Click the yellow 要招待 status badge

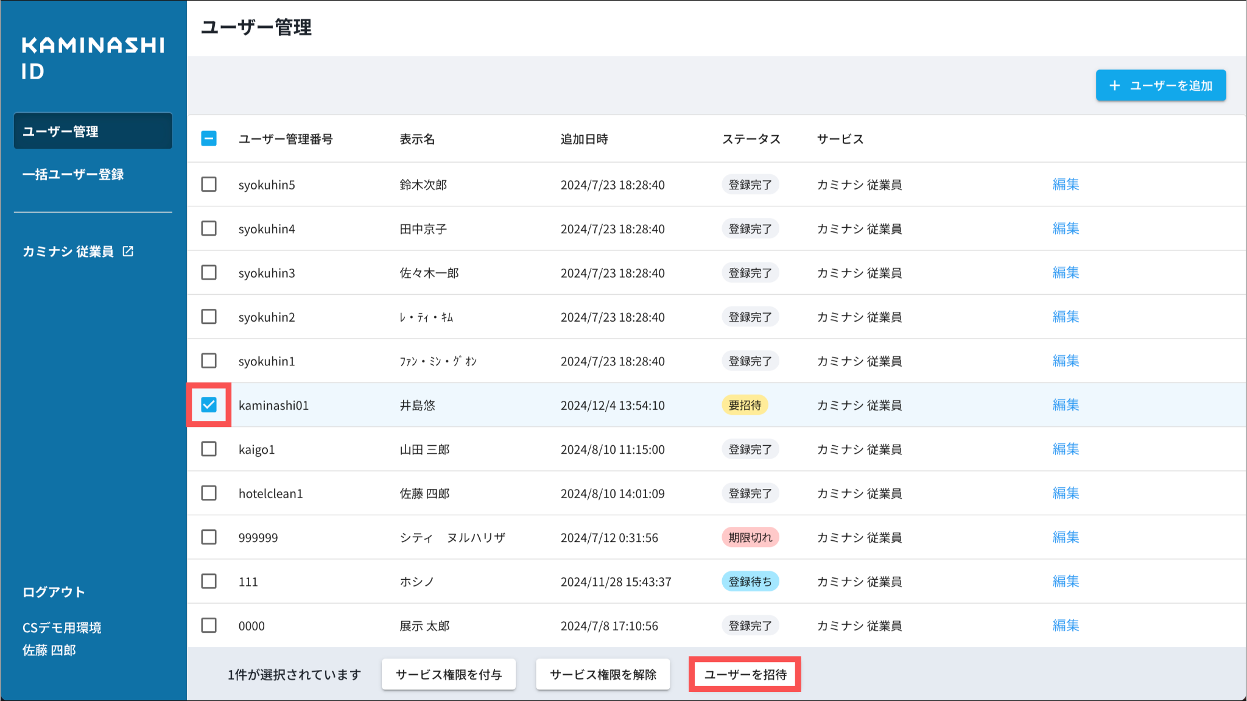coord(745,405)
